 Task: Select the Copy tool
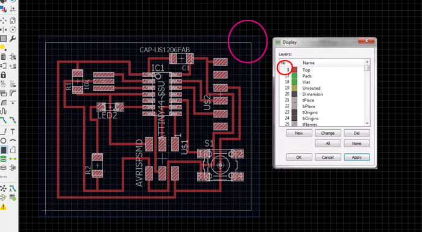tap(13, 20)
